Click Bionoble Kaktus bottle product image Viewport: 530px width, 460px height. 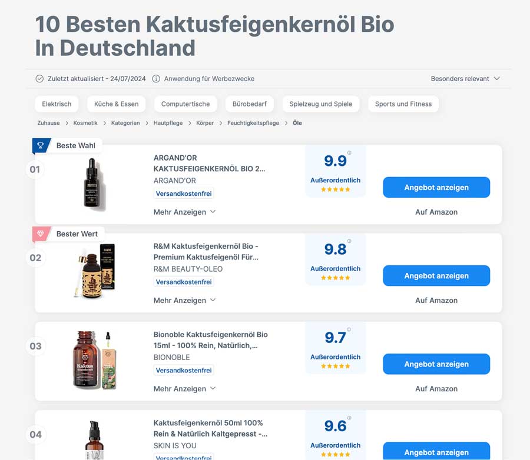point(95,360)
